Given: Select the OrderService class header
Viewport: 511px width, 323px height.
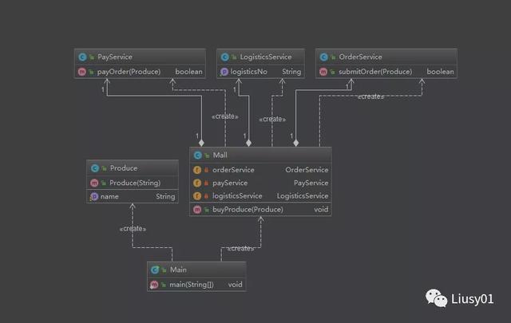Looking at the screenshot, I should (x=386, y=57).
